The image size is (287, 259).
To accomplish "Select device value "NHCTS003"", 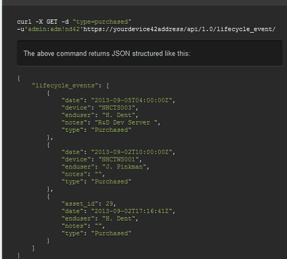I will pos(117,108).
